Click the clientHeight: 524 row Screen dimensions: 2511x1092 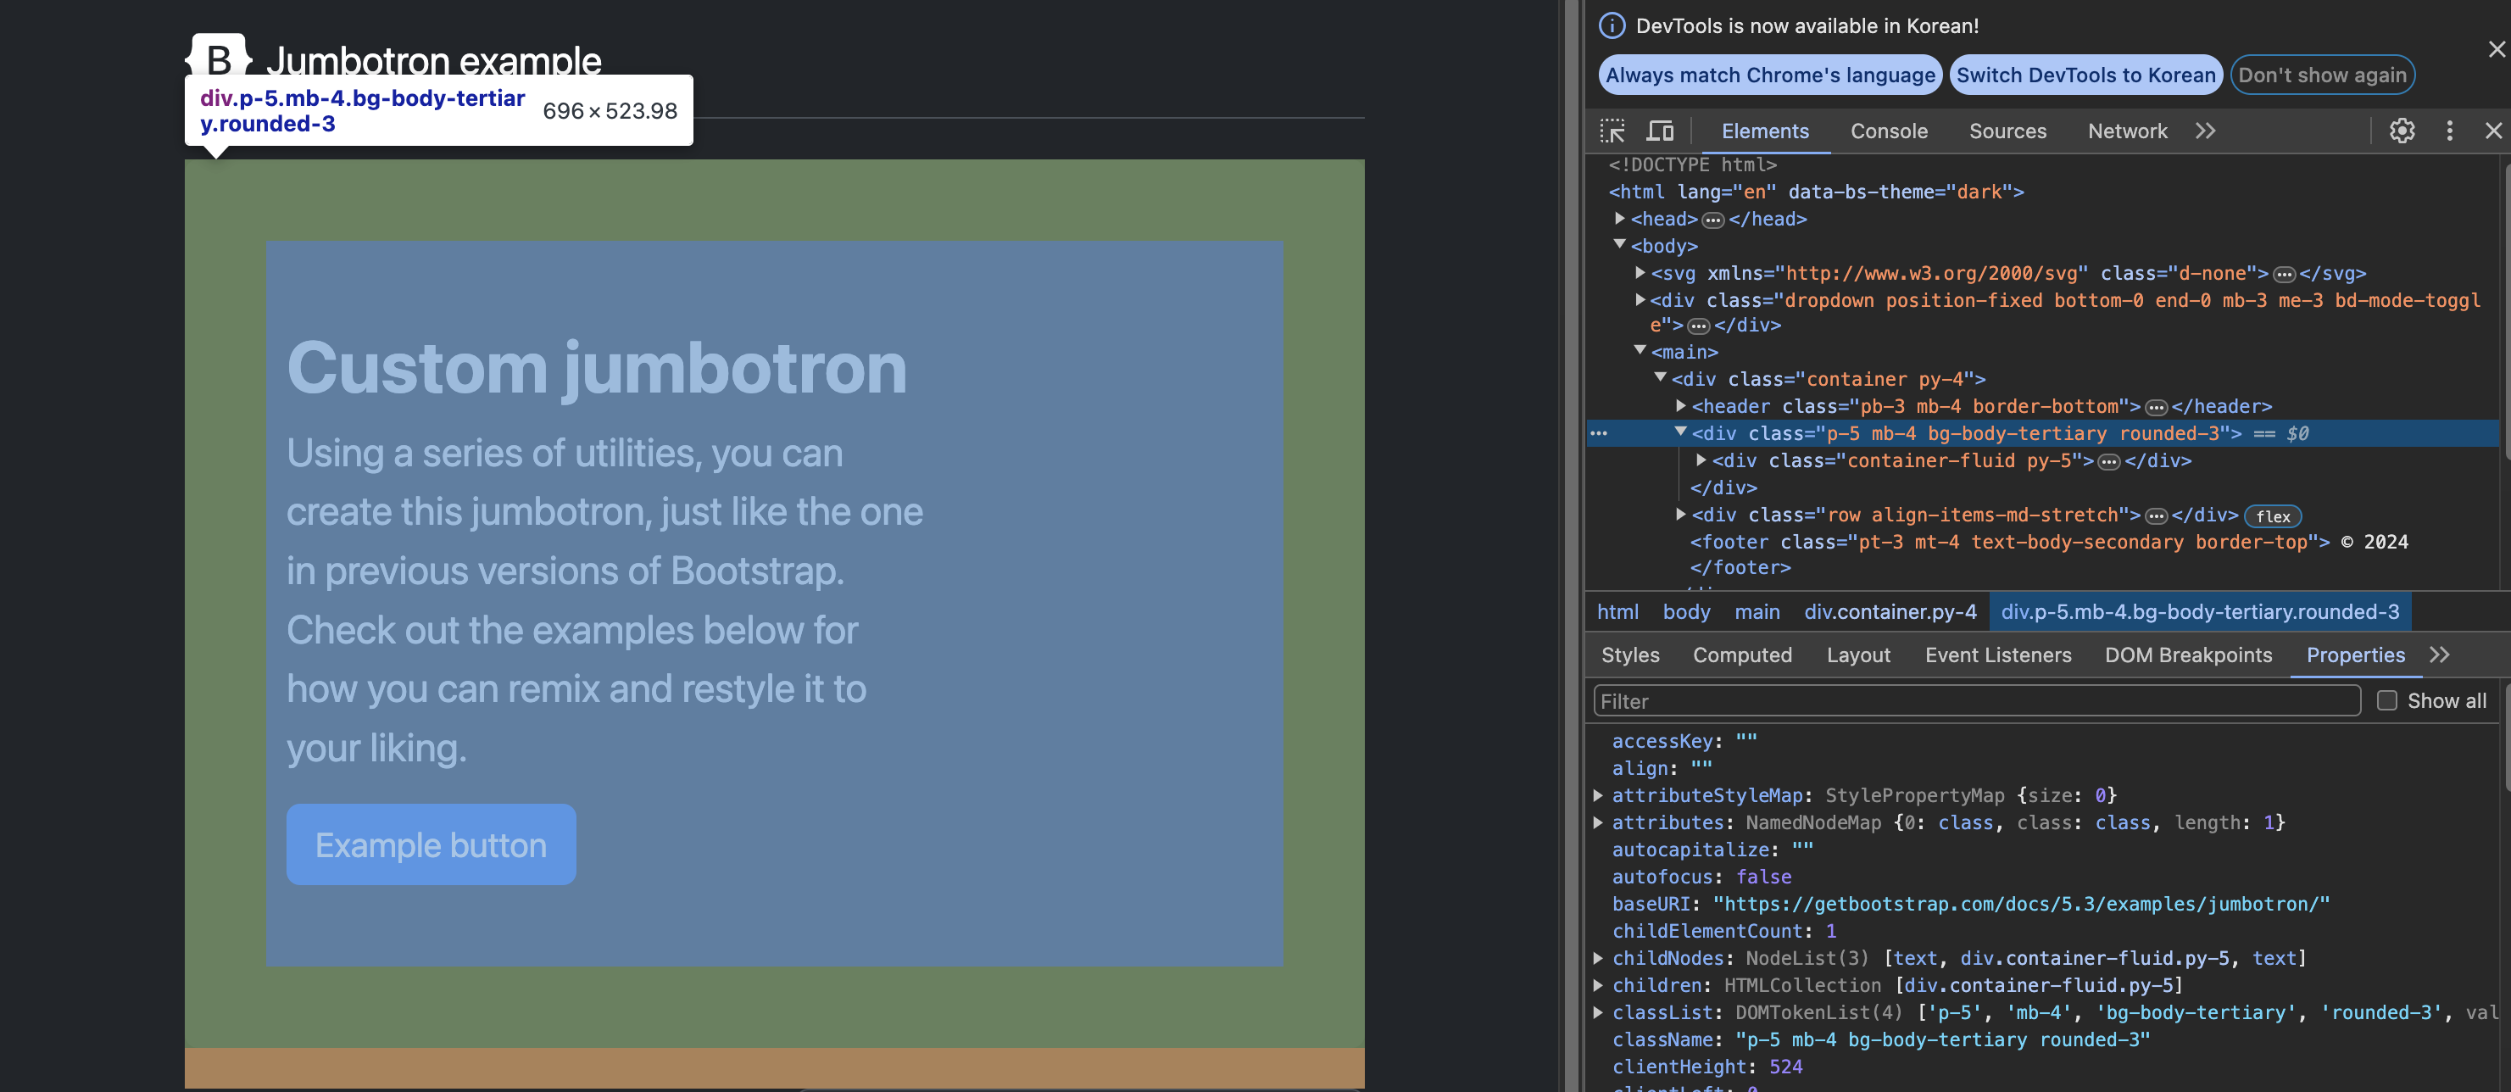point(1706,1067)
